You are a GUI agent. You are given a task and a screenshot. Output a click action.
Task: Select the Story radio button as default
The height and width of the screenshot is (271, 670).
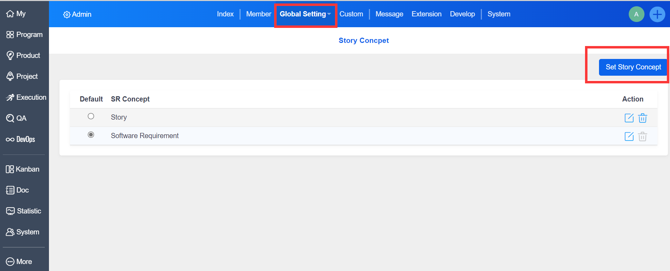[91, 116]
